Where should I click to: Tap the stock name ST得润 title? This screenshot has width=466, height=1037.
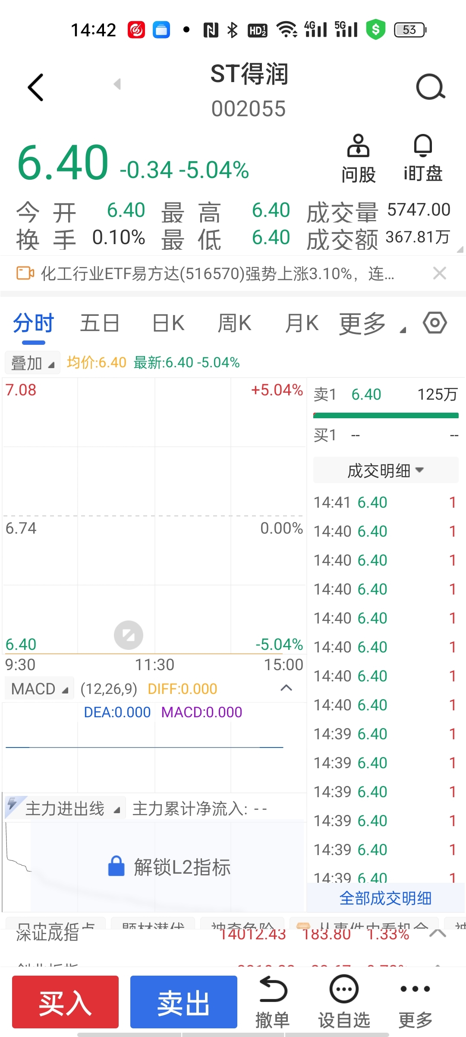(249, 73)
